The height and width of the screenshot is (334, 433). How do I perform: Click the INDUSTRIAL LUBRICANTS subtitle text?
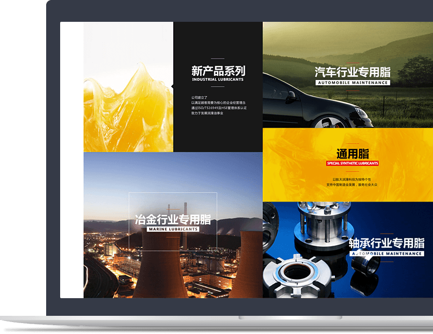pyautogui.click(x=218, y=79)
